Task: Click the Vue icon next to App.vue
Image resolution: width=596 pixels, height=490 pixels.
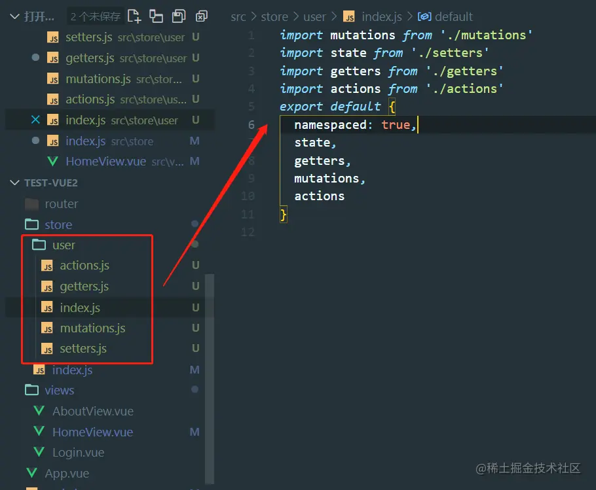Action: click(32, 473)
